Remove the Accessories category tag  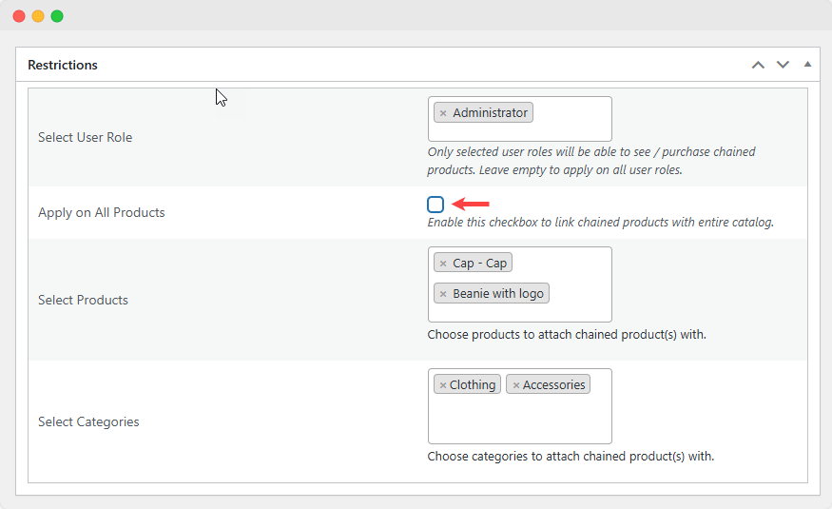[516, 385]
